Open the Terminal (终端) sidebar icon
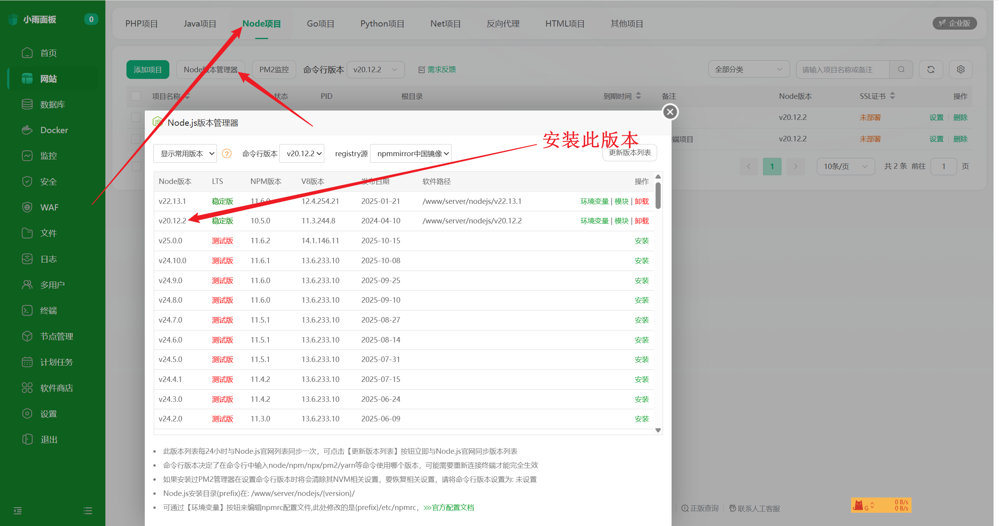 [27, 310]
